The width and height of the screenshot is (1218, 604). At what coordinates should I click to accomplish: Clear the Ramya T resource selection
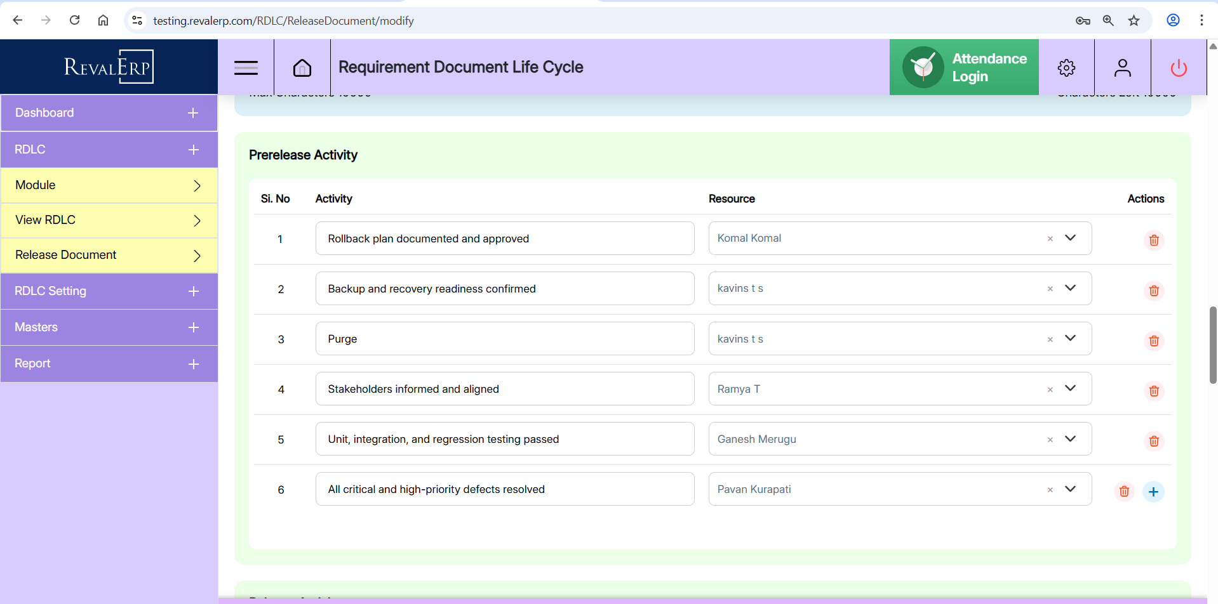click(x=1050, y=390)
